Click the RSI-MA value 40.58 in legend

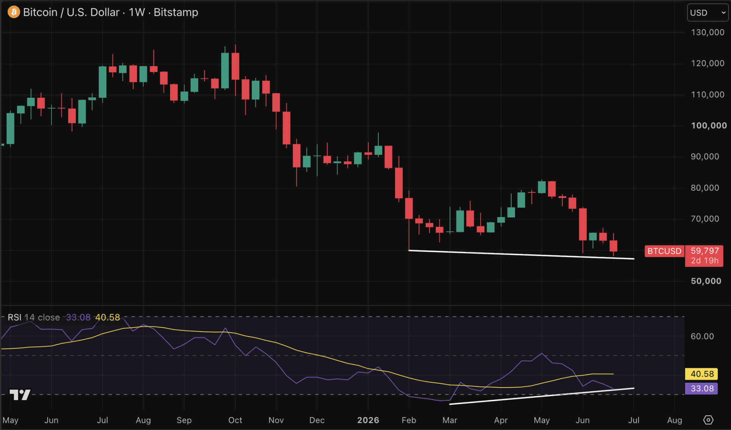(x=108, y=317)
